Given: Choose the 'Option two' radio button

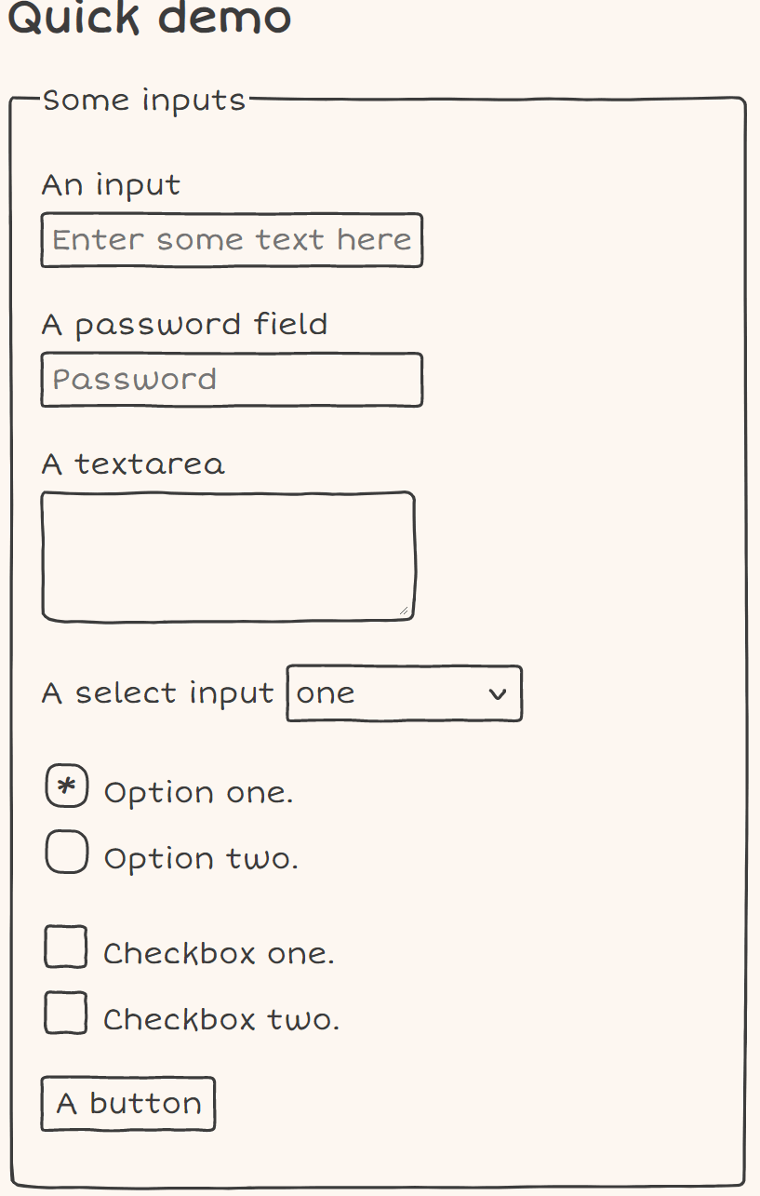Looking at the screenshot, I should [x=67, y=853].
